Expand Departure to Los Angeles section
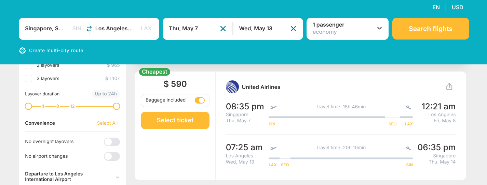The height and width of the screenshot is (185, 487). 118,177
